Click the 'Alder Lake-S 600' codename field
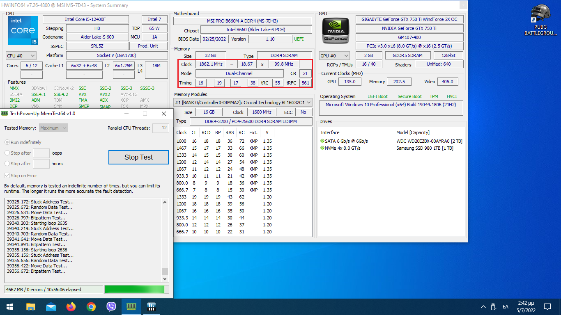The height and width of the screenshot is (315, 561). [97, 37]
